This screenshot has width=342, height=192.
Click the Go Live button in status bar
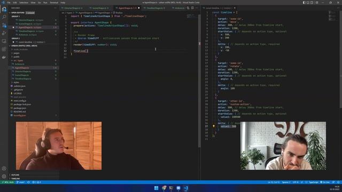tap(325, 182)
